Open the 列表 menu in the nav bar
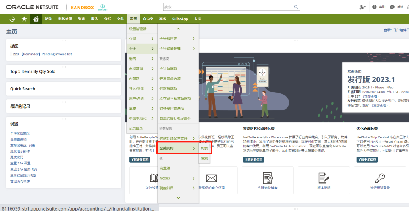The height and width of the screenshot is (211, 409). [x=81, y=19]
